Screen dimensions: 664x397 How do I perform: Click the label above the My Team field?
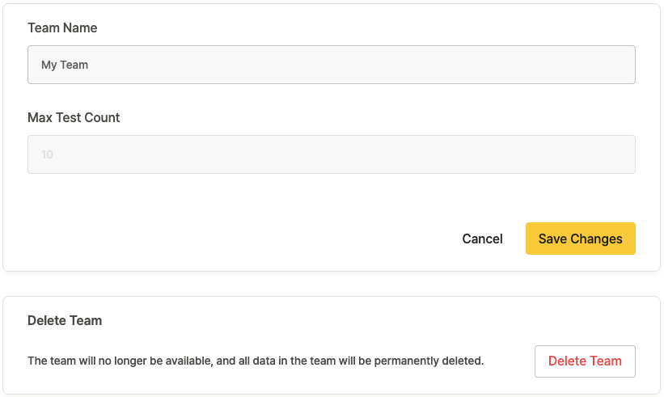62,28
